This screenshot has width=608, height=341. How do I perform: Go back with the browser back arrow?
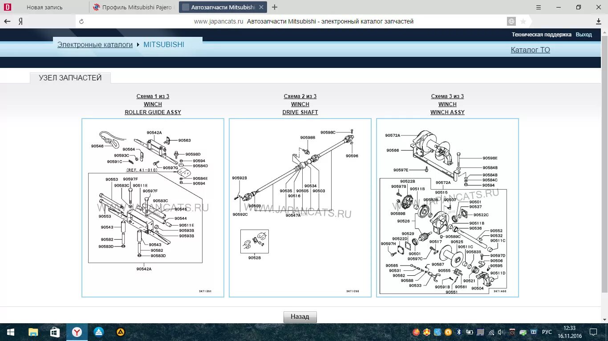pyautogui.click(x=7, y=21)
